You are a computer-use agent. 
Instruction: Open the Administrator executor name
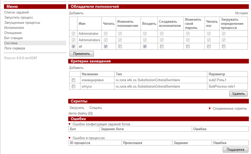click(89, 34)
